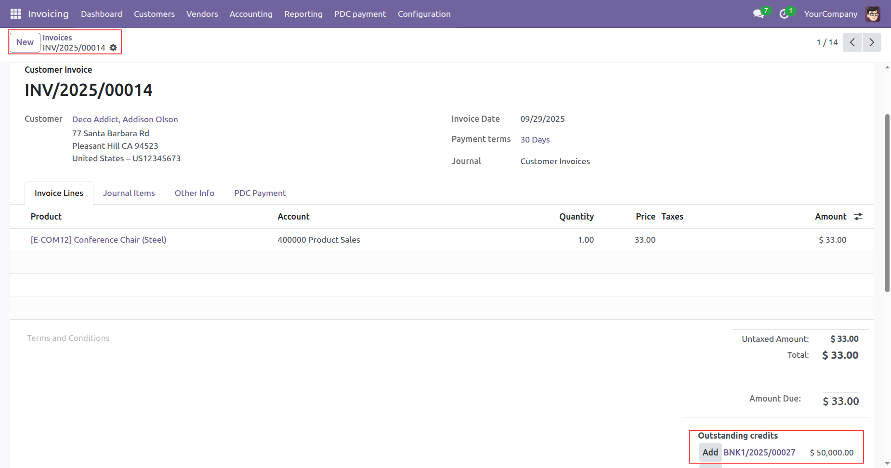
Task: Switch to the PDC Payment tab
Action: pos(260,193)
